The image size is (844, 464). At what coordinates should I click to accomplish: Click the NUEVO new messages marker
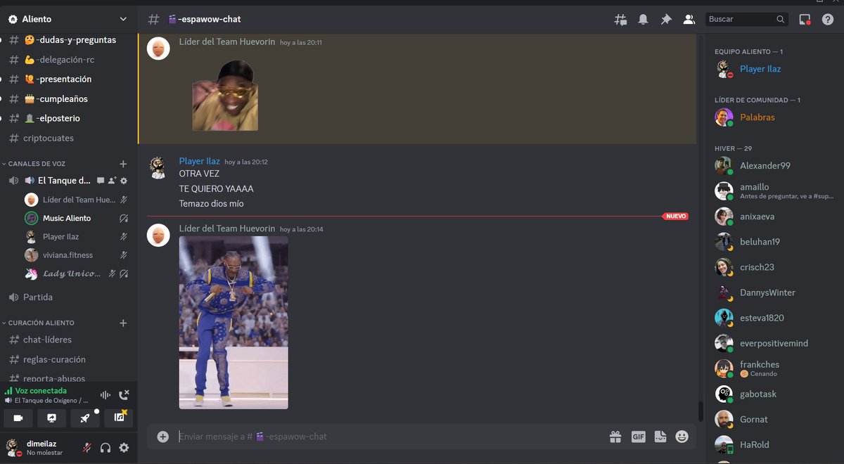[675, 217]
